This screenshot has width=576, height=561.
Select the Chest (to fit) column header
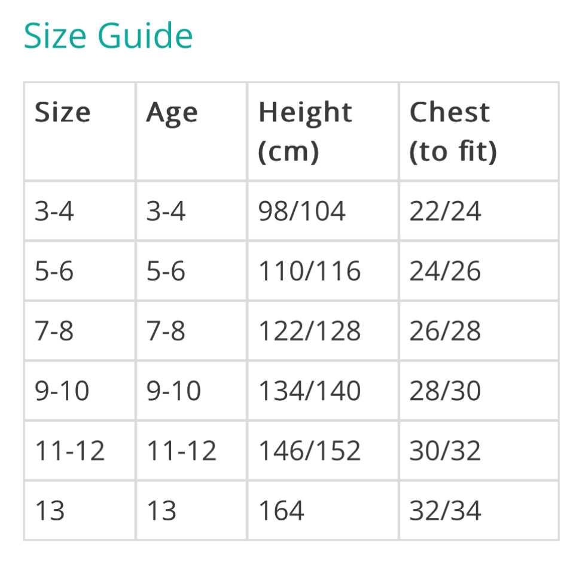[x=453, y=132]
